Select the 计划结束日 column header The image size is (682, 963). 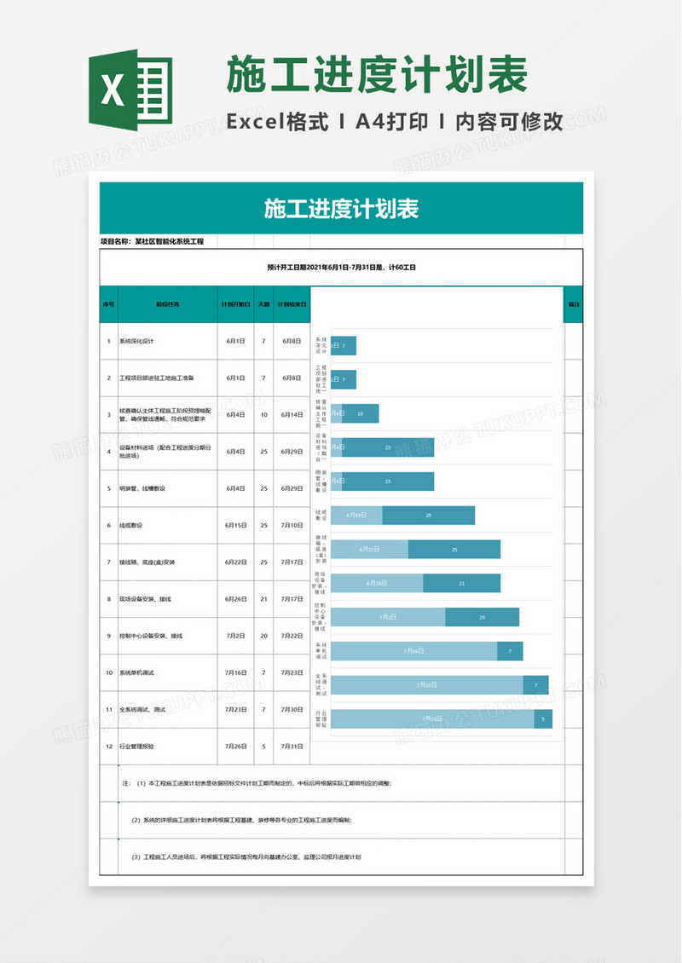point(292,304)
